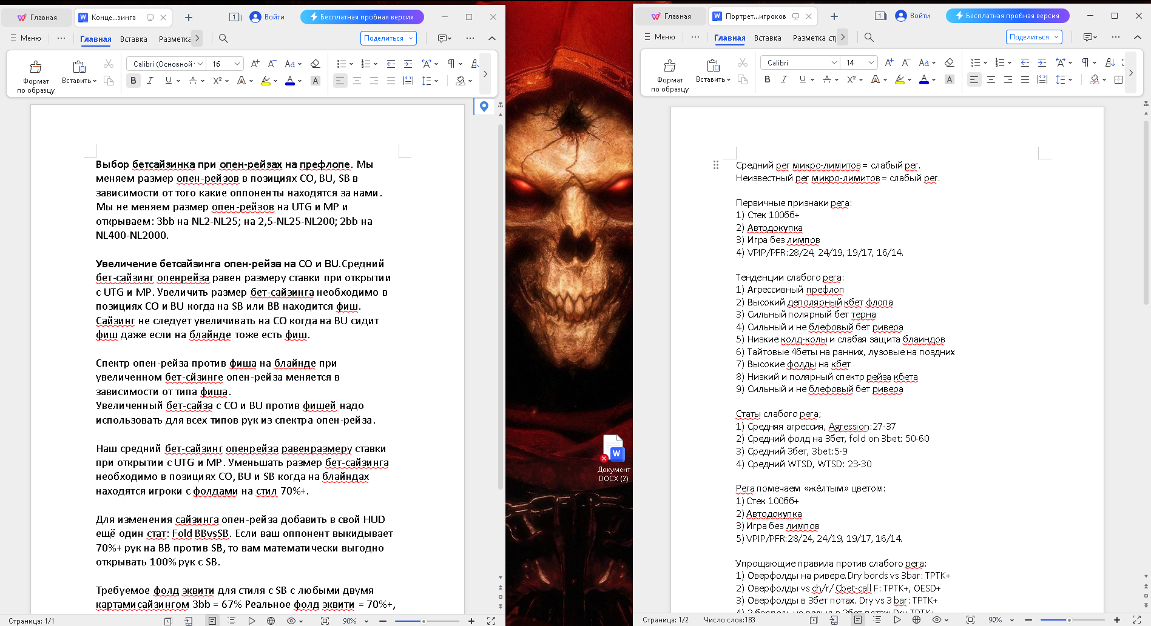Center align text in left window
Image resolution: width=1151 pixels, height=626 pixels.
pos(357,81)
